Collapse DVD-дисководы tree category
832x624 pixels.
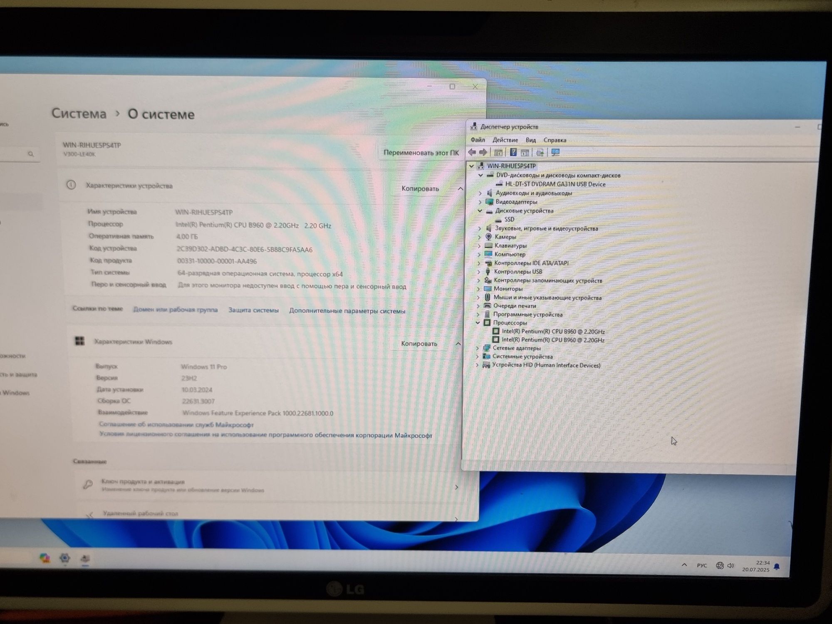coord(480,175)
